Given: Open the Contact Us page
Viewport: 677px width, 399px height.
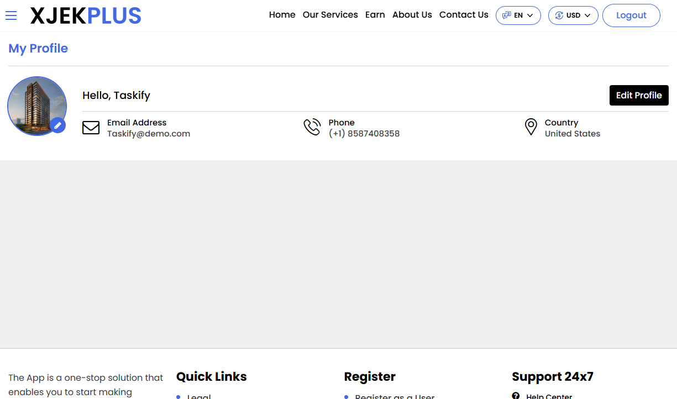Looking at the screenshot, I should (464, 15).
